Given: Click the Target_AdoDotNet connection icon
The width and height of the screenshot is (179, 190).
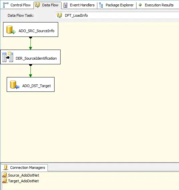Looking at the screenshot, I should click(5, 181).
